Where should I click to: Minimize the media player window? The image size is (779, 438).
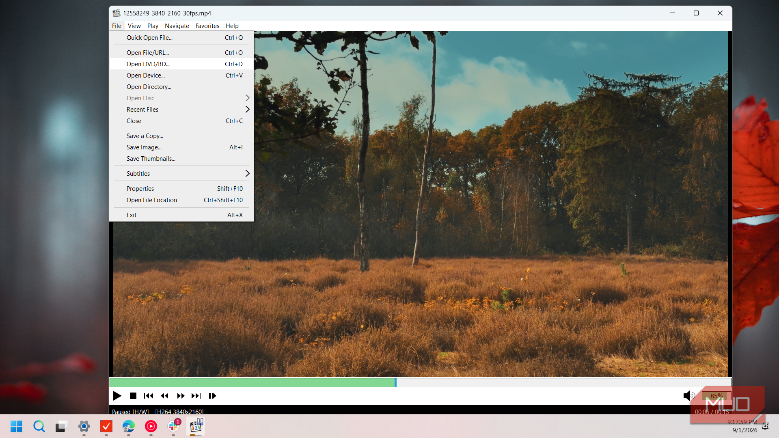click(673, 13)
